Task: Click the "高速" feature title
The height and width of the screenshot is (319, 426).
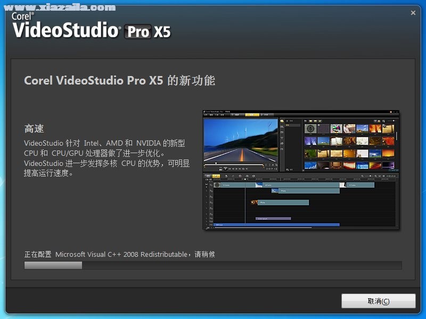Action: (x=34, y=129)
